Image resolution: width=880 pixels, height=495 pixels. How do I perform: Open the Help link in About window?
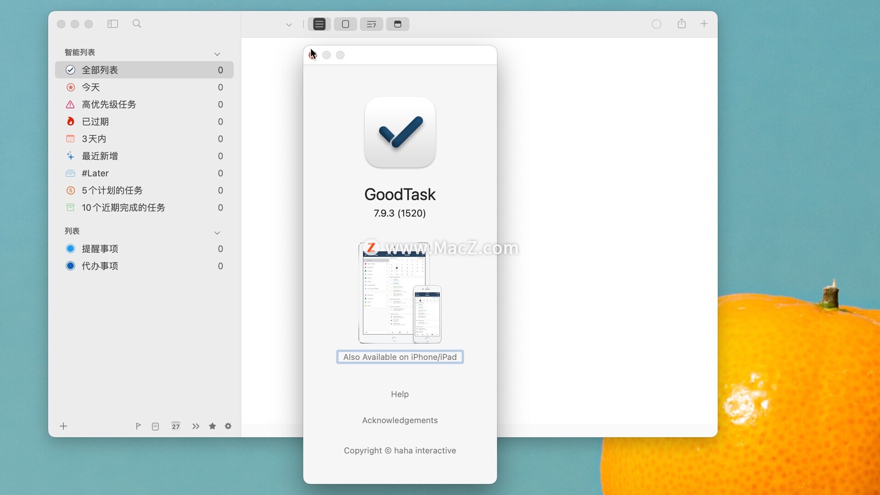click(400, 394)
